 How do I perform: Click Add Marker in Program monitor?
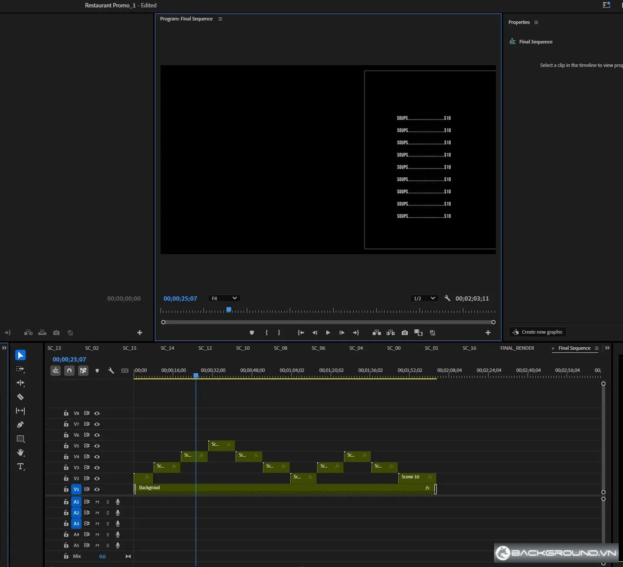coord(252,333)
